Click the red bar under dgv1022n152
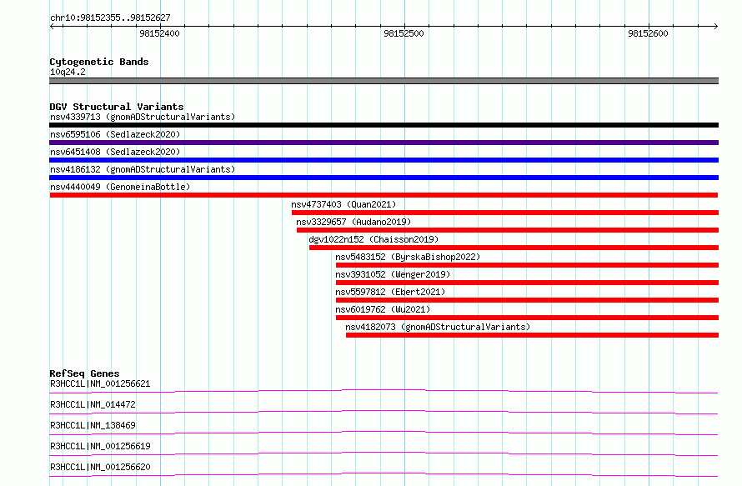The image size is (742, 486). tap(514, 248)
